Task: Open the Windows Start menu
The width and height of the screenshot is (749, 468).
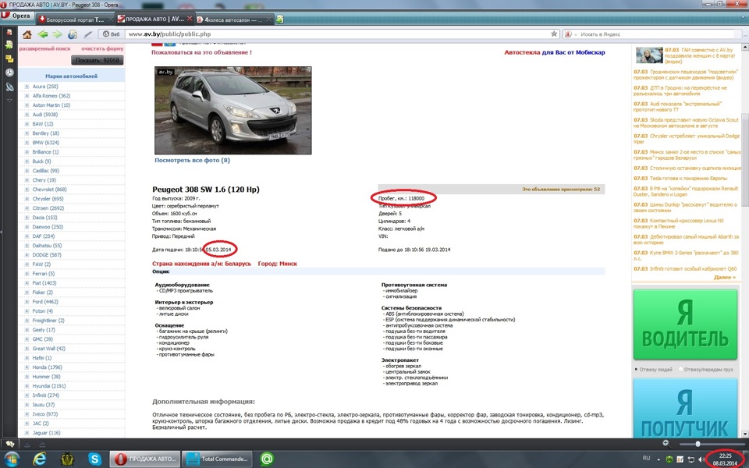Action: (x=10, y=459)
